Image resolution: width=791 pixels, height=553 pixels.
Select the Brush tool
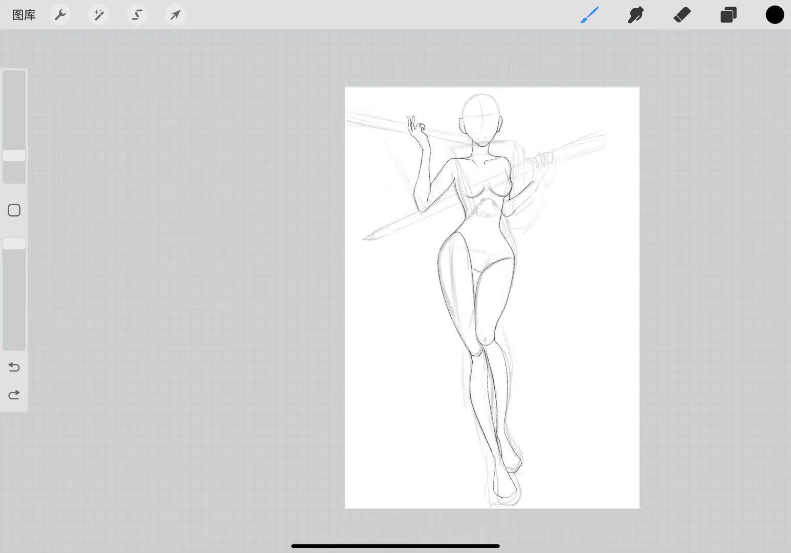click(x=589, y=15)
